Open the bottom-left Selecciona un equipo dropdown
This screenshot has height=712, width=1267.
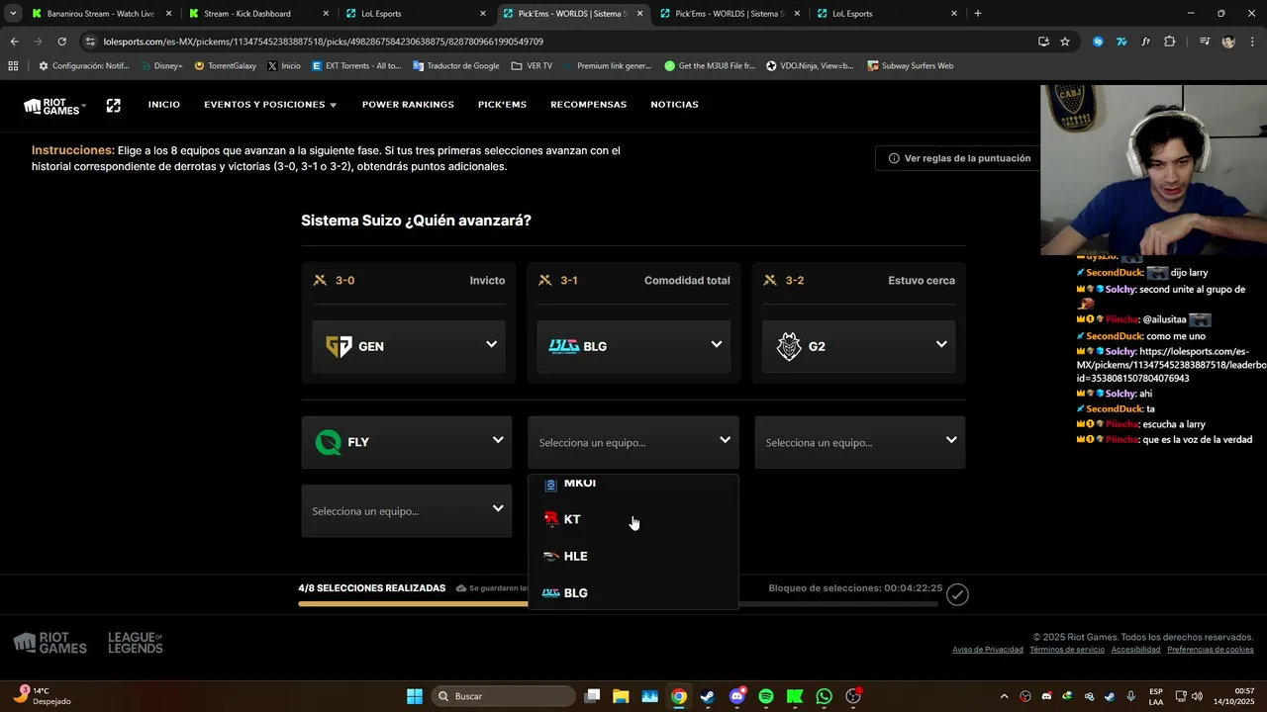407,511
